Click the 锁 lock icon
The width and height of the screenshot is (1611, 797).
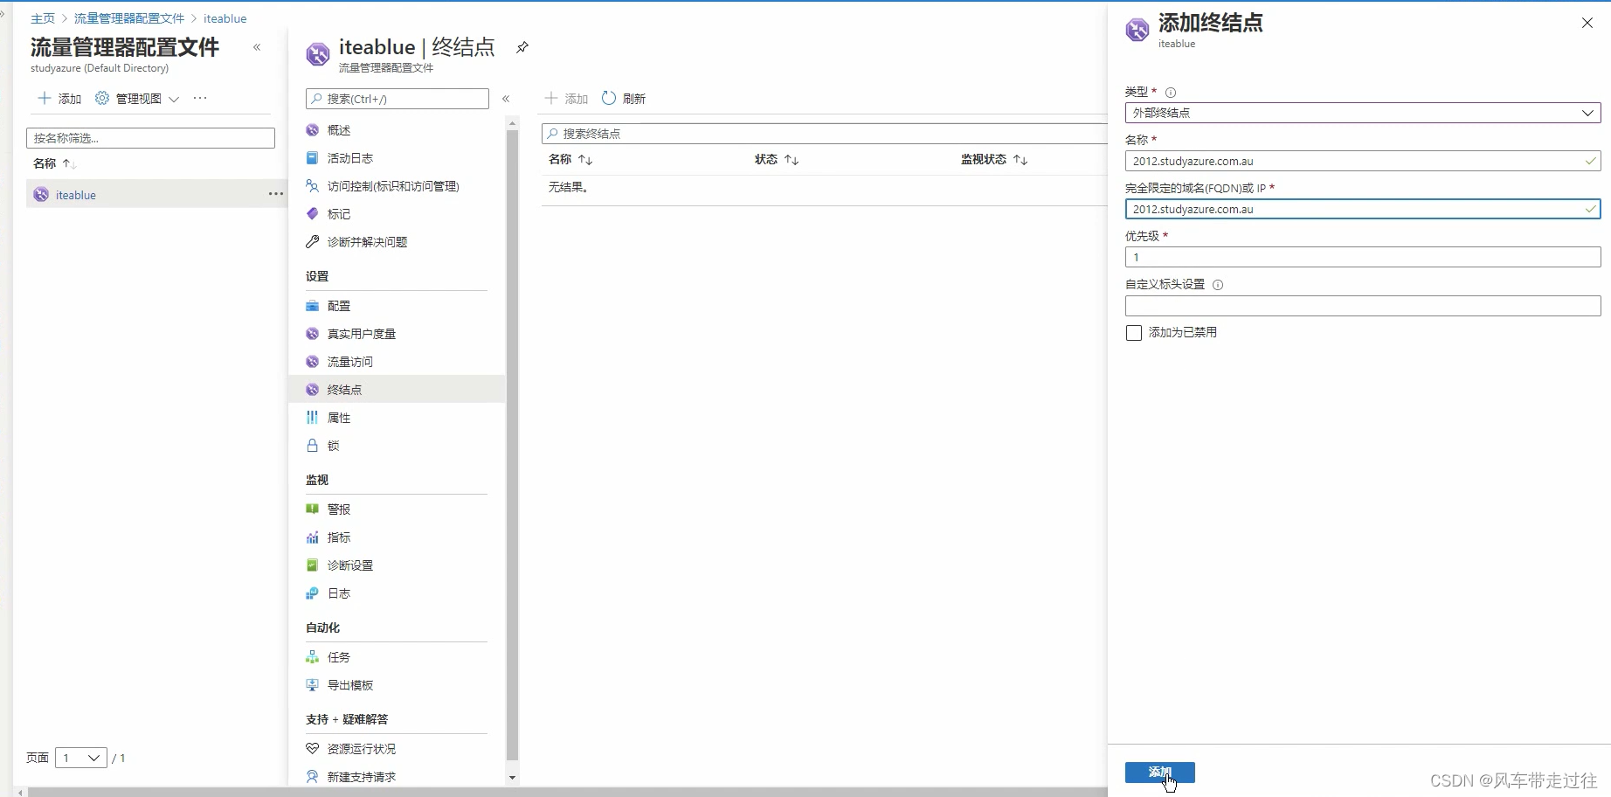[x=312, y=446]
